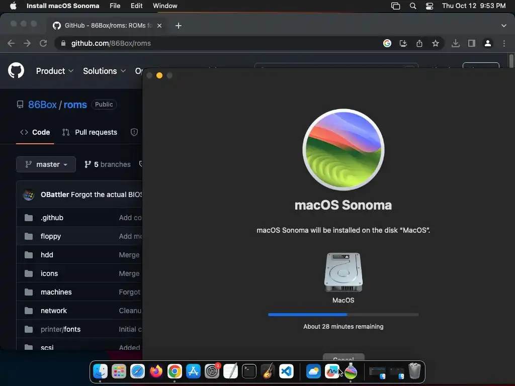This screenshot has width=515, height=386.
Task: Open the machines folder
Action: [x=56, y=292]
